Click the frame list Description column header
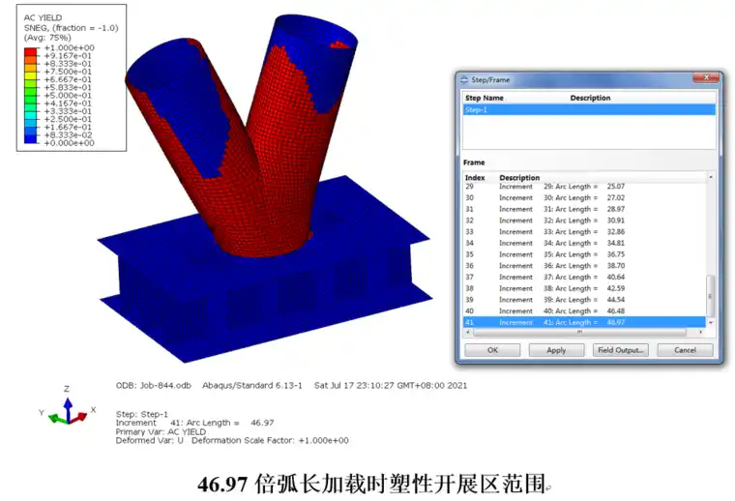 point(519,178)
